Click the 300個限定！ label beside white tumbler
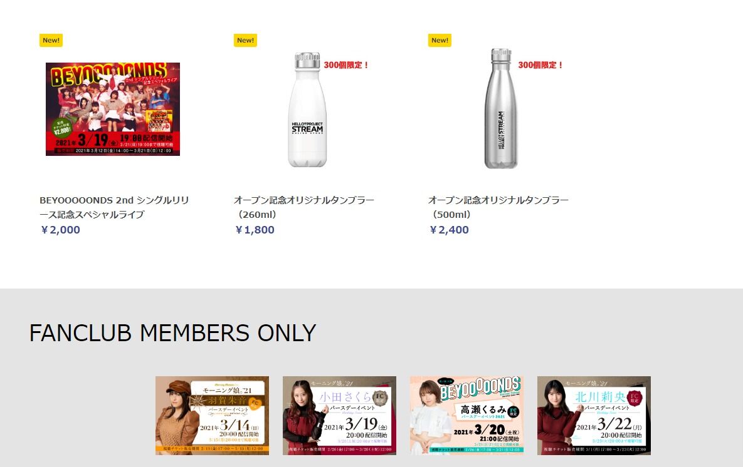Viewport: 743px width, 467px height. [346, 65]
